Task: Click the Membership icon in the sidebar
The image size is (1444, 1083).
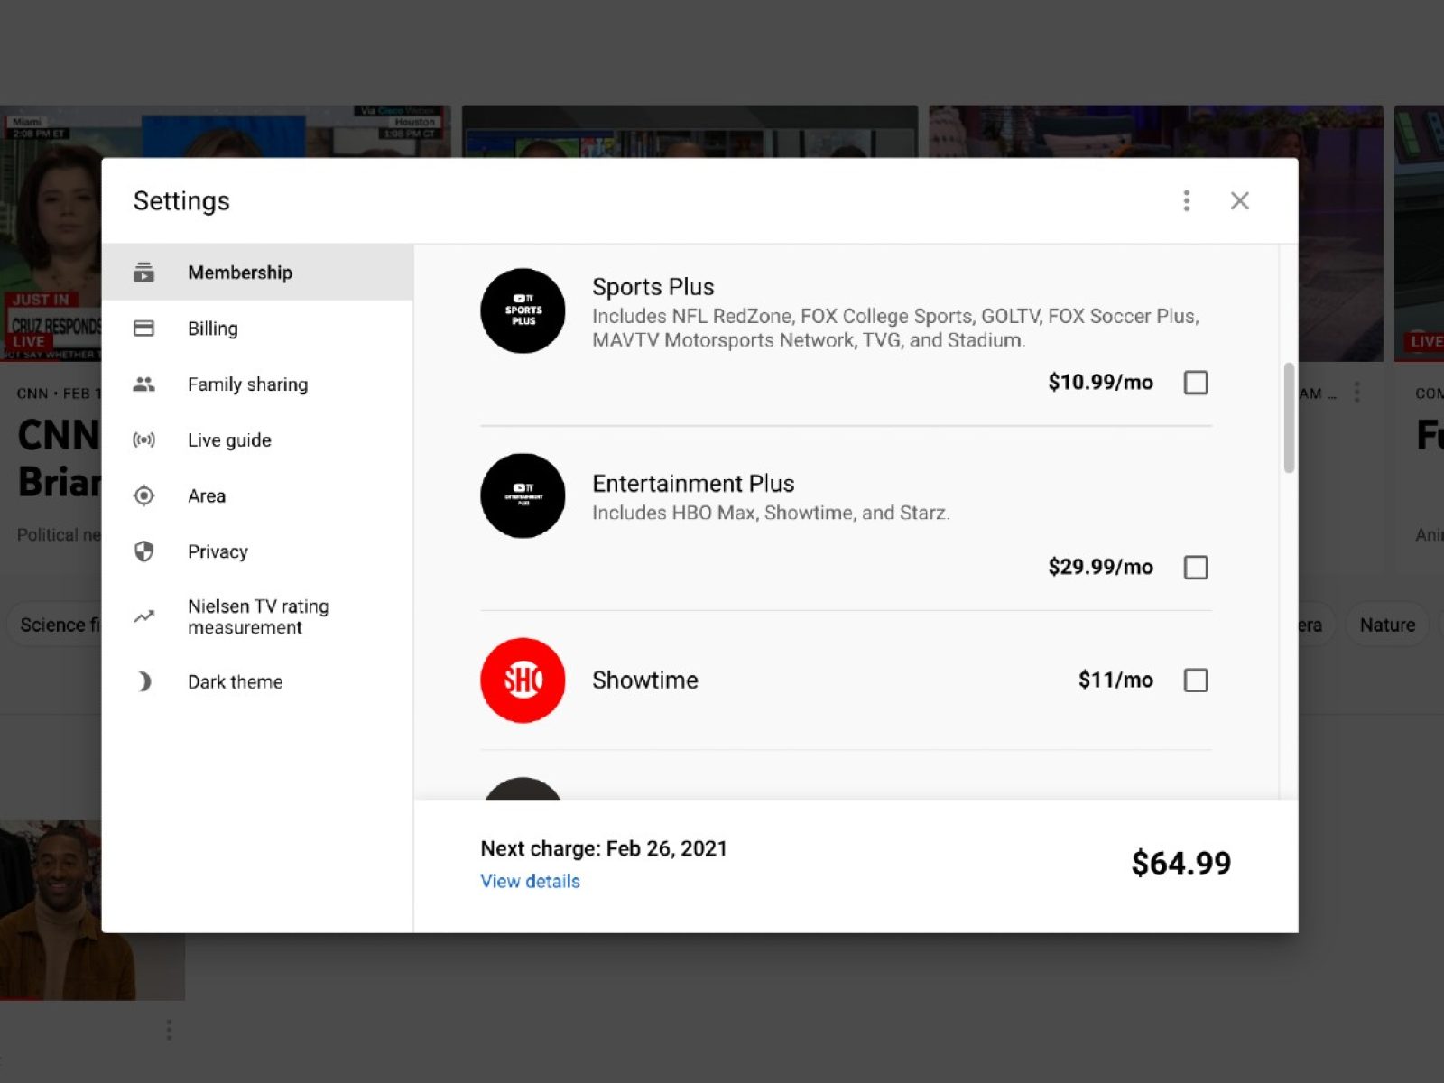Action: point(143,273)
